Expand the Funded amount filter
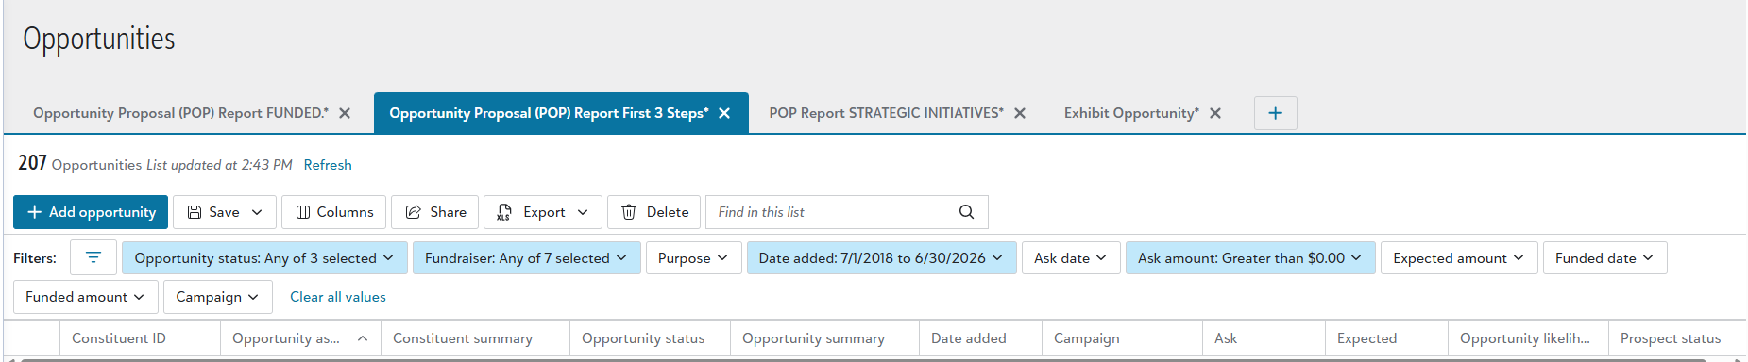This screenshot has height=362, width=1748. click(x=85, y=297)
